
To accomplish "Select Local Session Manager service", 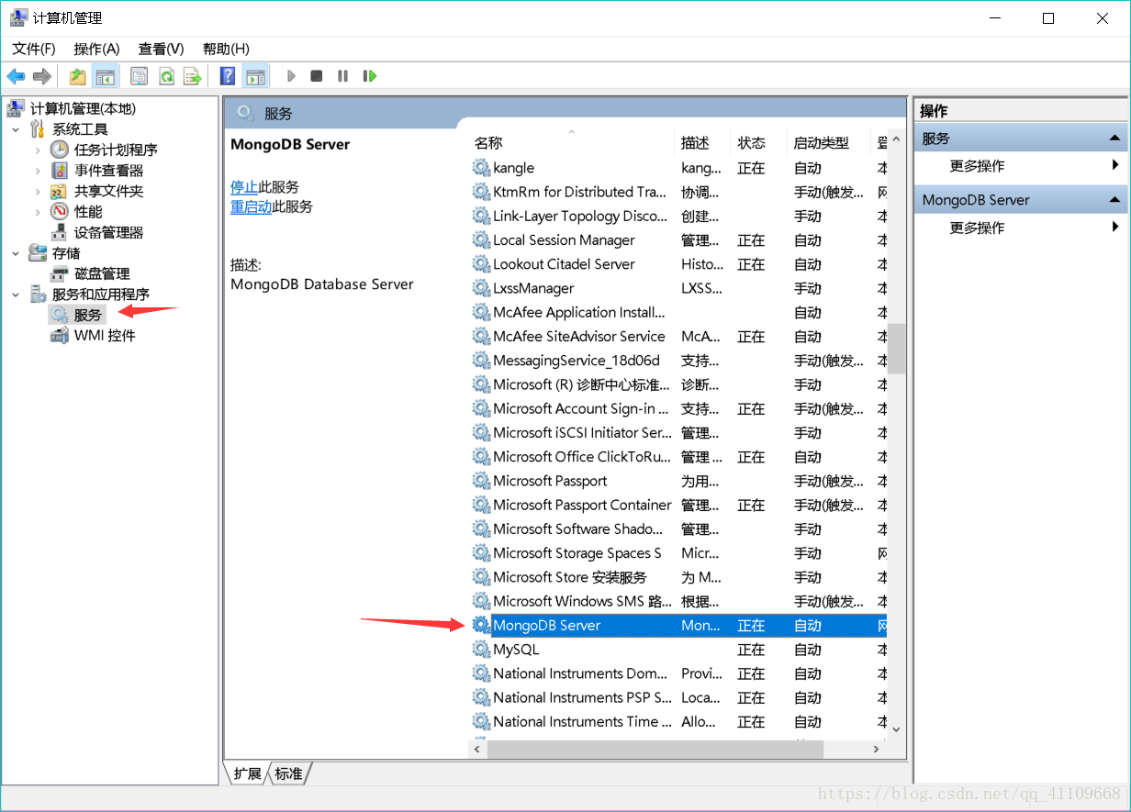I will coord(677,240).
